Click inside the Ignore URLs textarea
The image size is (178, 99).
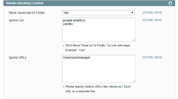click(99, 69)
